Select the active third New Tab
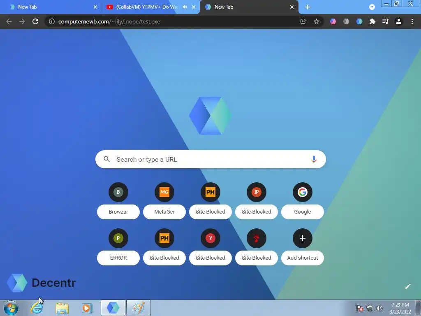This screenshot has width=421, height=316. coord(248,7)
